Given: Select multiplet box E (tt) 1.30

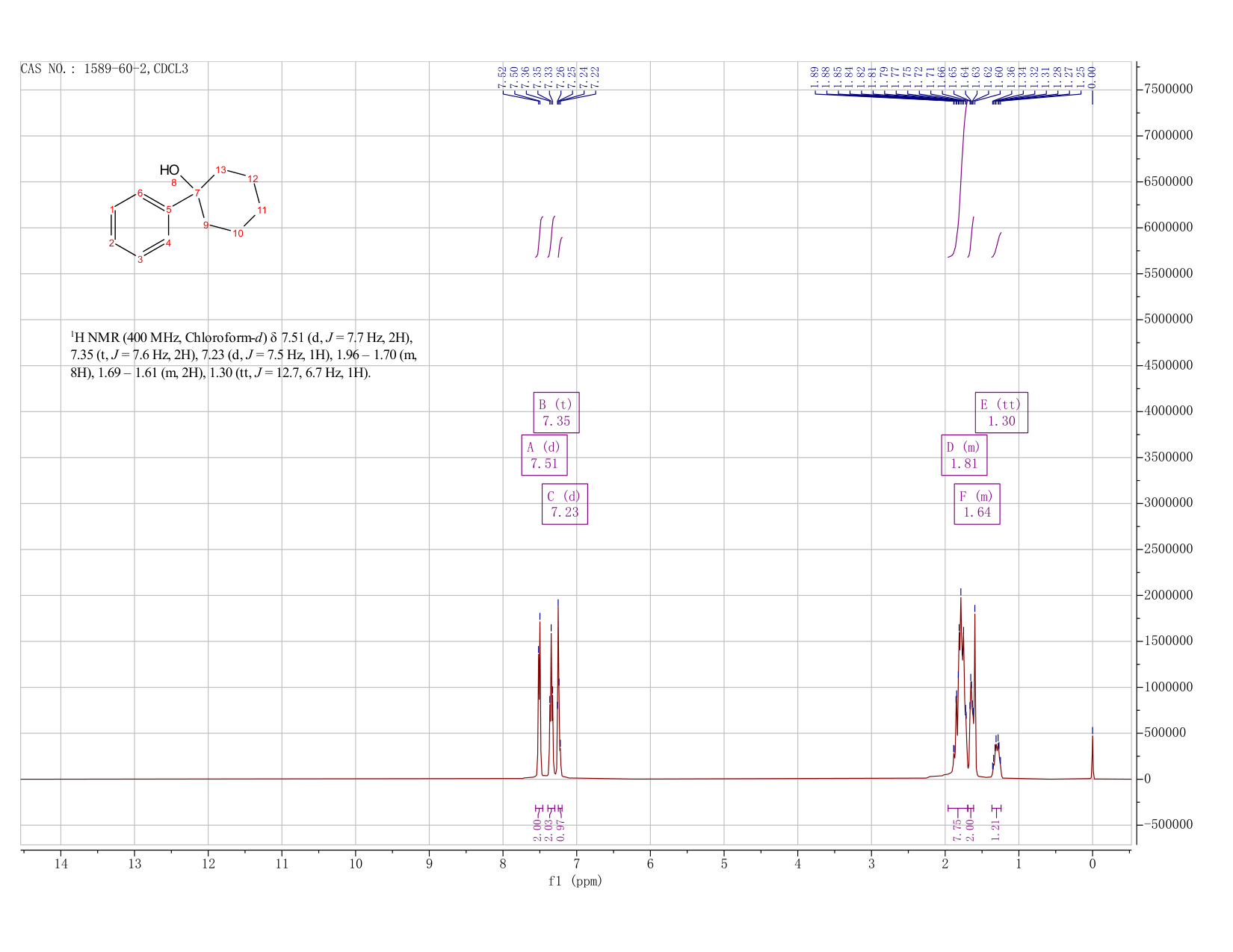Looking at the screenshot, I should [1001, 412].
